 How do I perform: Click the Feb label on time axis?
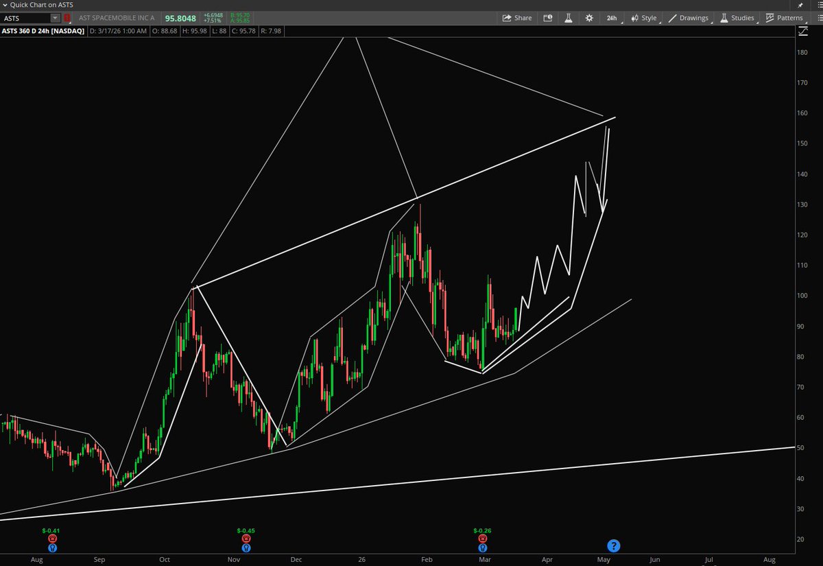(427, 560)
